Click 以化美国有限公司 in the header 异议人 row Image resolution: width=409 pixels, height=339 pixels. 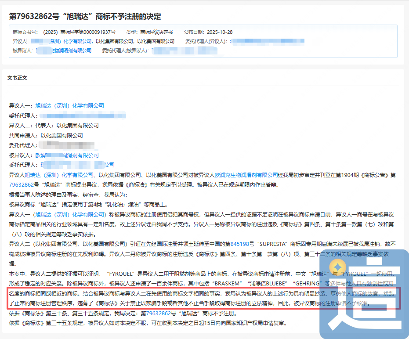[156, 41]
